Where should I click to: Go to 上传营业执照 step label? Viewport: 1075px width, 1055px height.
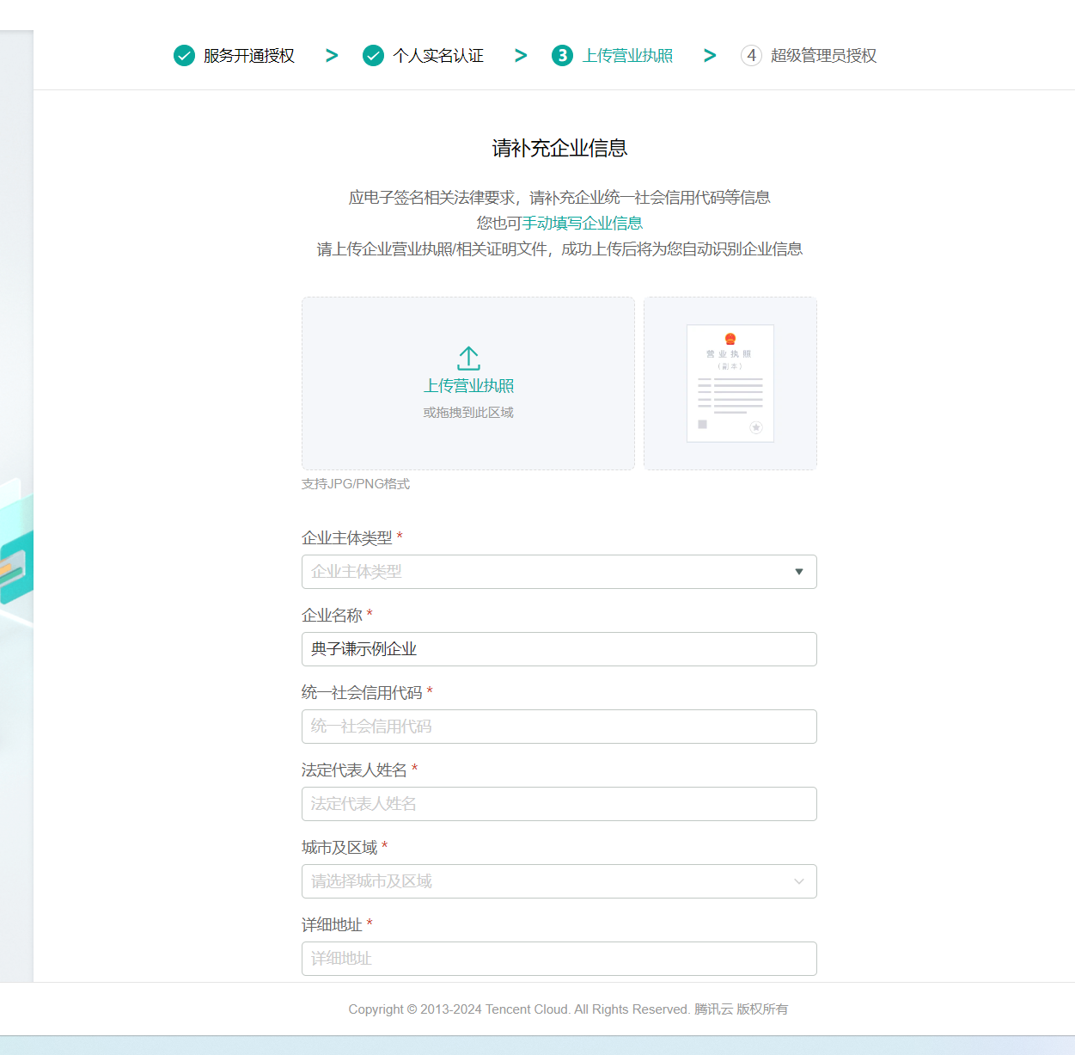click(x=627, y=56)
